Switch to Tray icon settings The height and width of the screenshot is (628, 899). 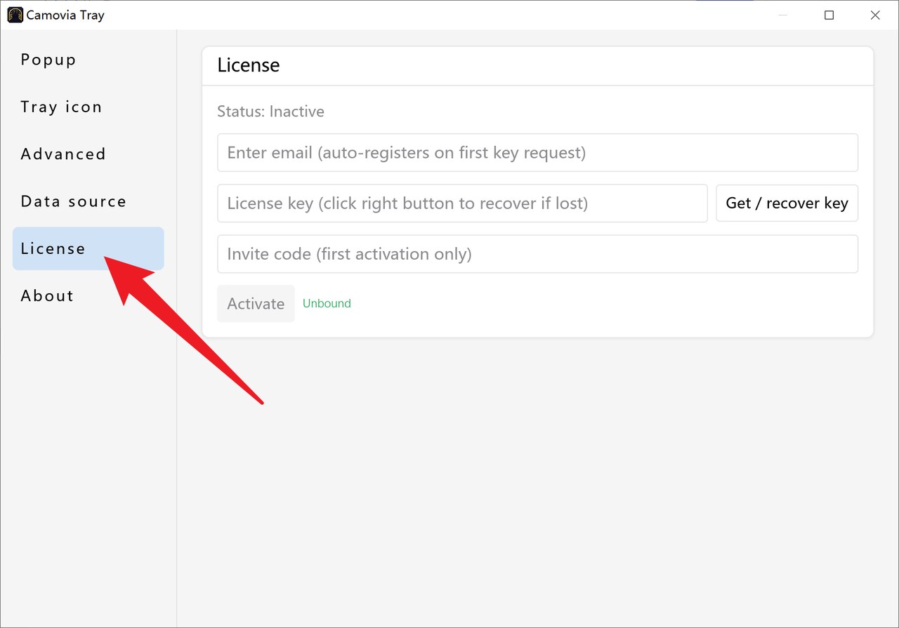(x=88, y=107)
